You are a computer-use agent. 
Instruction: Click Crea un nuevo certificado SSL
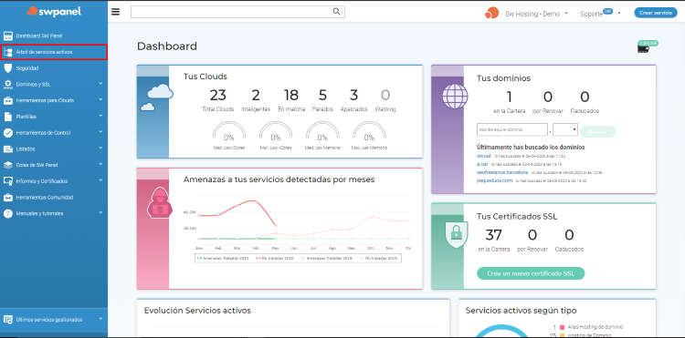pos(531,273)
